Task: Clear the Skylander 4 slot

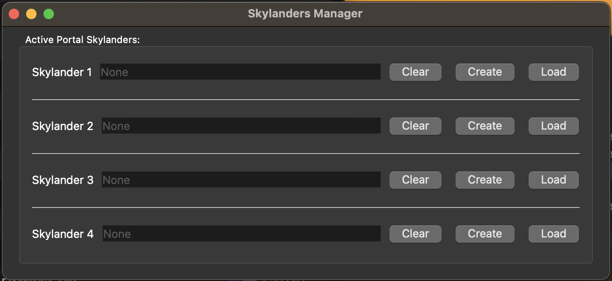Action: point(415,234)
